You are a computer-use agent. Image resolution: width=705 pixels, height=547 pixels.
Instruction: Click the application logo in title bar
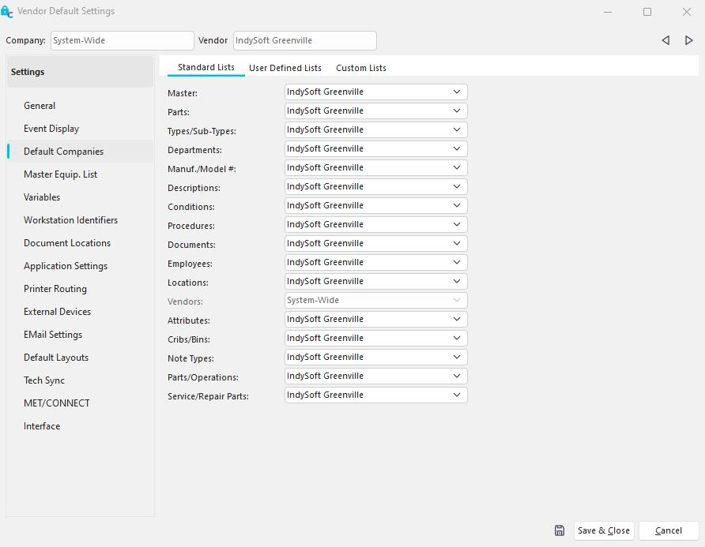click(x=7, y=12)
